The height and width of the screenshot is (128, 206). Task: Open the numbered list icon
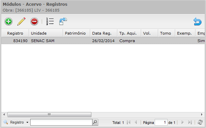(50, 21)
